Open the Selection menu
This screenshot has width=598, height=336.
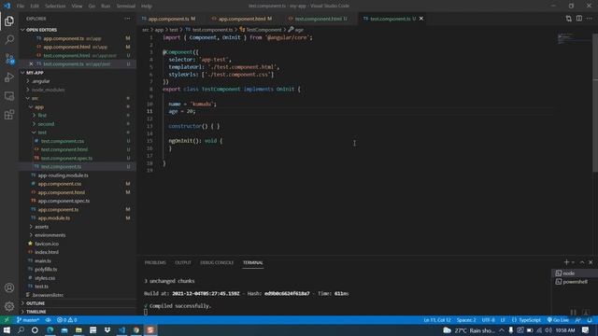click(x=55, y=7)
